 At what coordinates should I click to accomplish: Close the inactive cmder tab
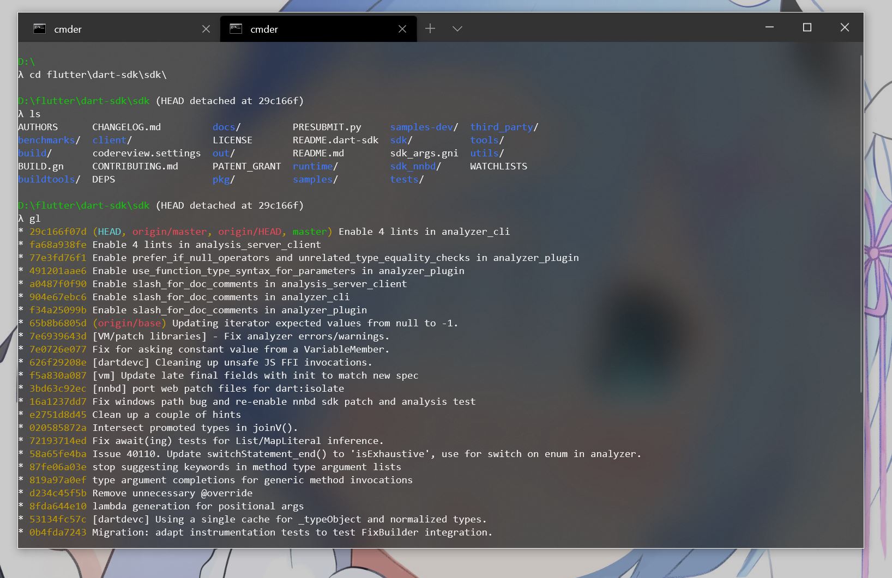click(206, 29)
